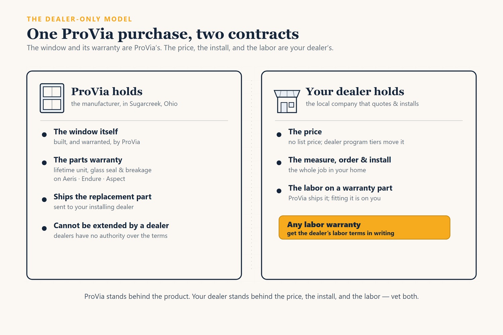Select the bullet beside The price
The height and width of the screenshot is (335, 503).
click(279, 135)
